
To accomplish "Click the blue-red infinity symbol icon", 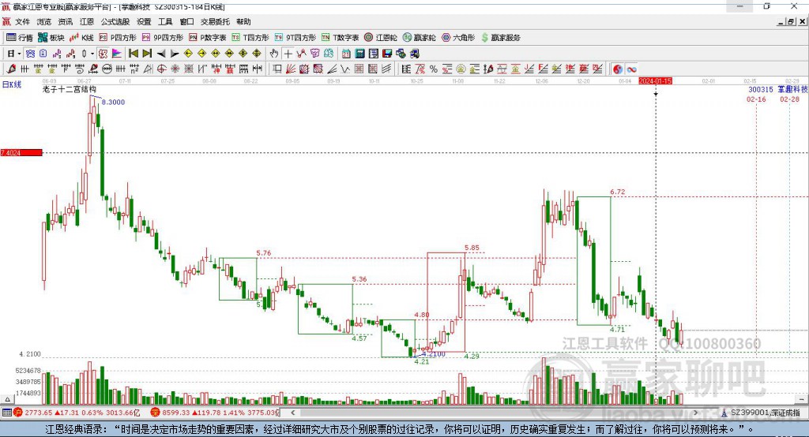I will [x=631, y=69].
